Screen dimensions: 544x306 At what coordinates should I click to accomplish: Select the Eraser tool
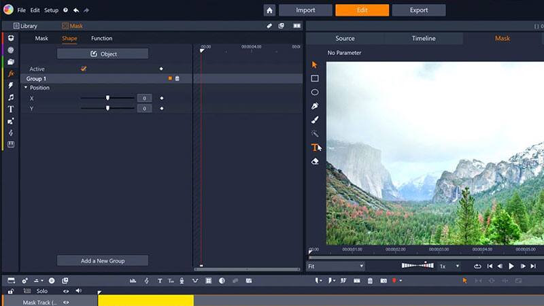click(x=315, y=161)
